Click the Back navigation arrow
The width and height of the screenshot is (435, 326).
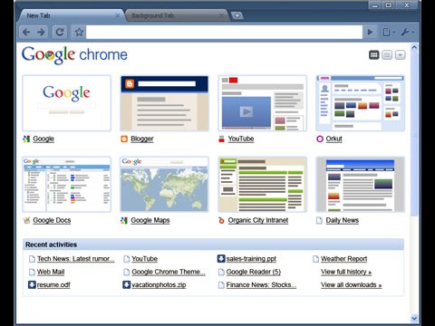pos(26,32)
